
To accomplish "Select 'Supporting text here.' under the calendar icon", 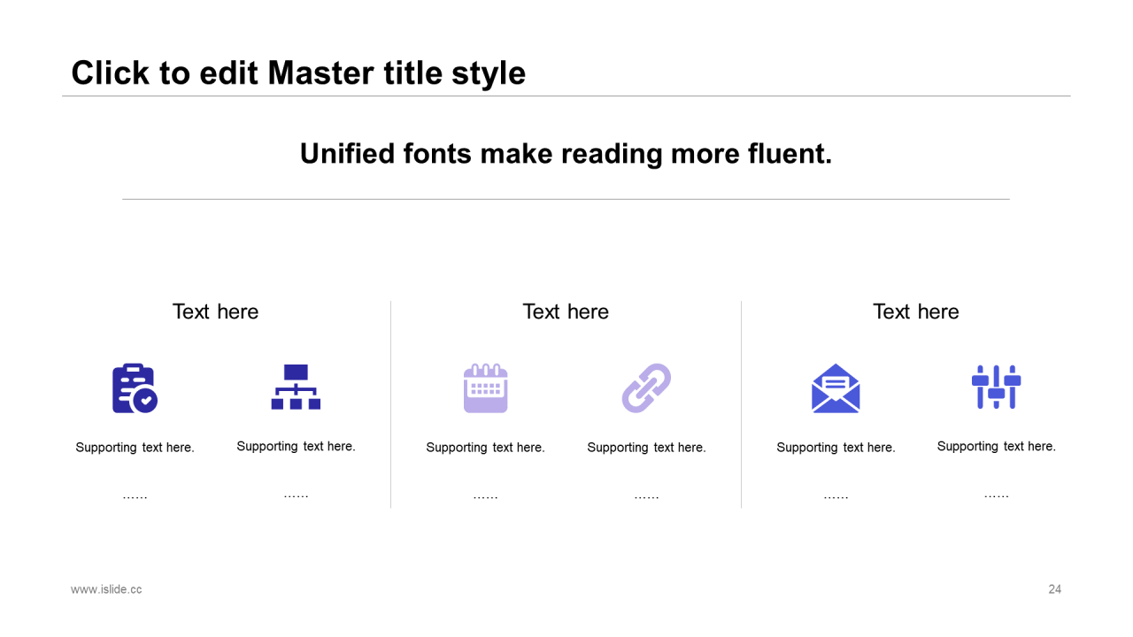I will click(x=485, y=448).
